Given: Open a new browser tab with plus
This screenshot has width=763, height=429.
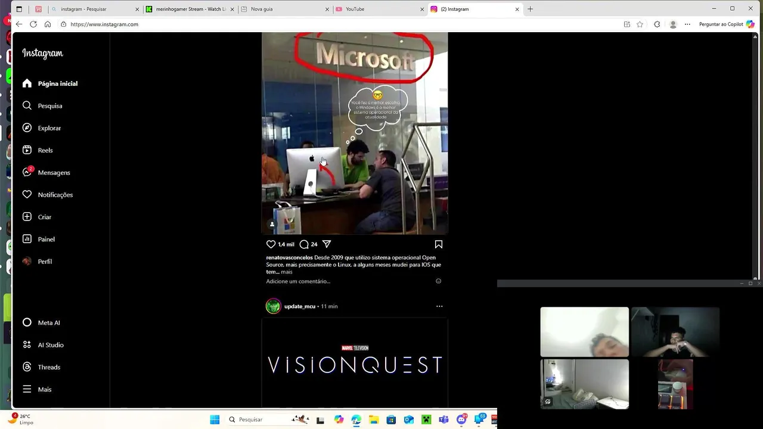Looking at the screenshot, I should [x=530, y=9].
